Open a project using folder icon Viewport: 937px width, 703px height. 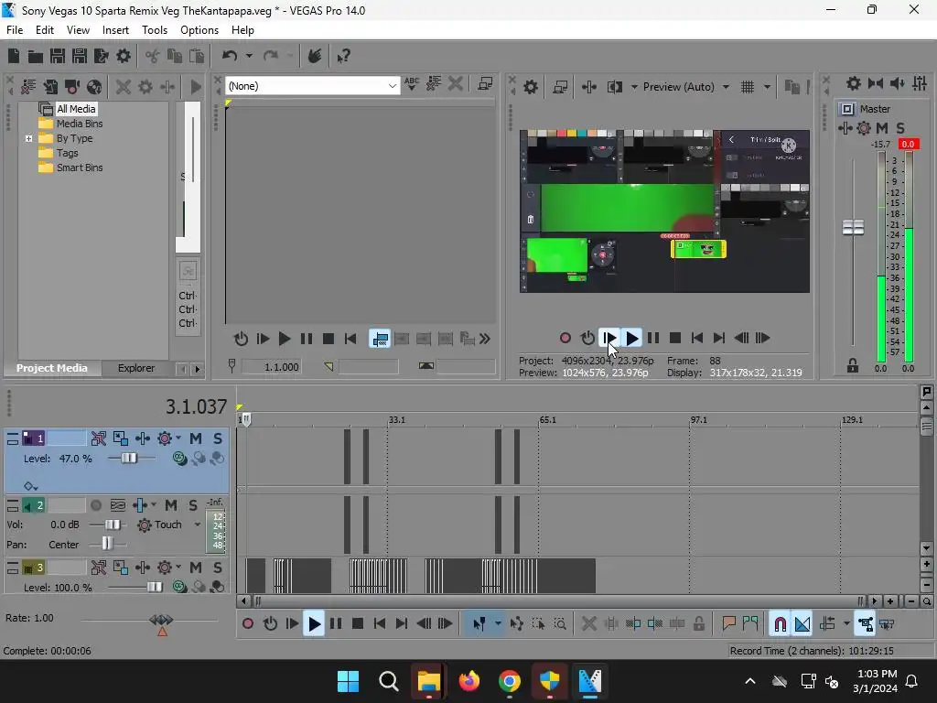click(36, 56)
